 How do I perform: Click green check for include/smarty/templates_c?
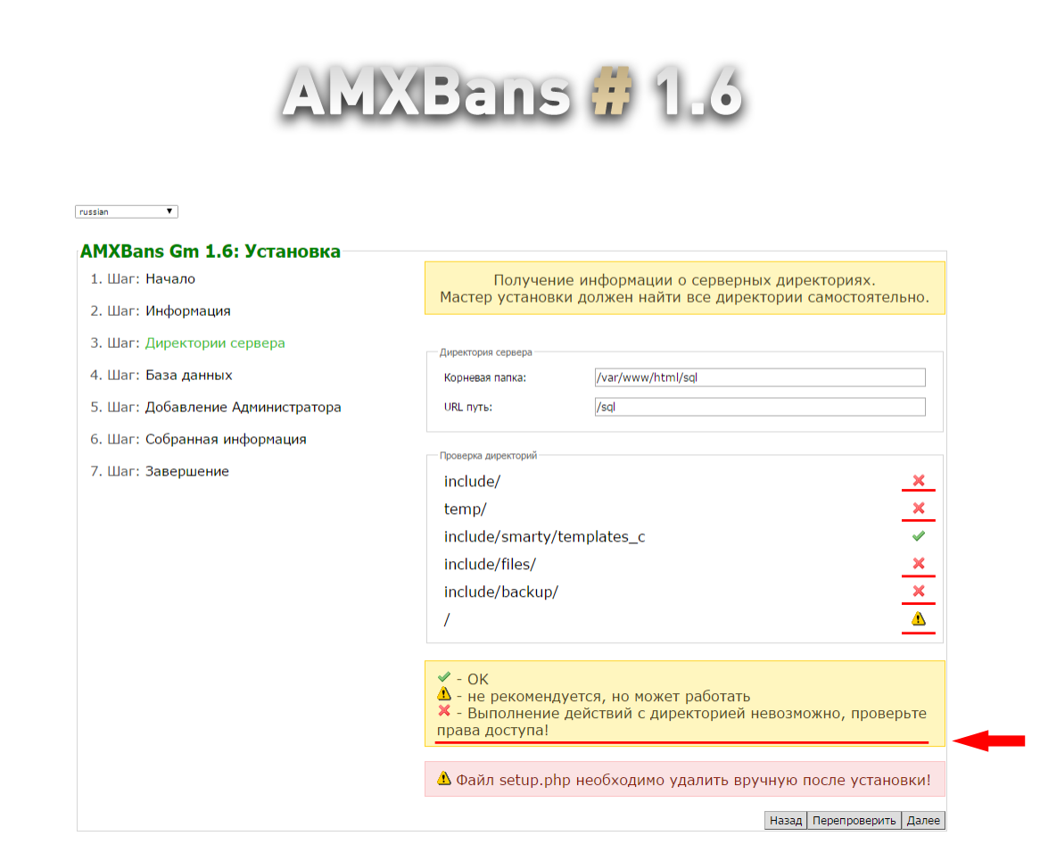(918, 536)
